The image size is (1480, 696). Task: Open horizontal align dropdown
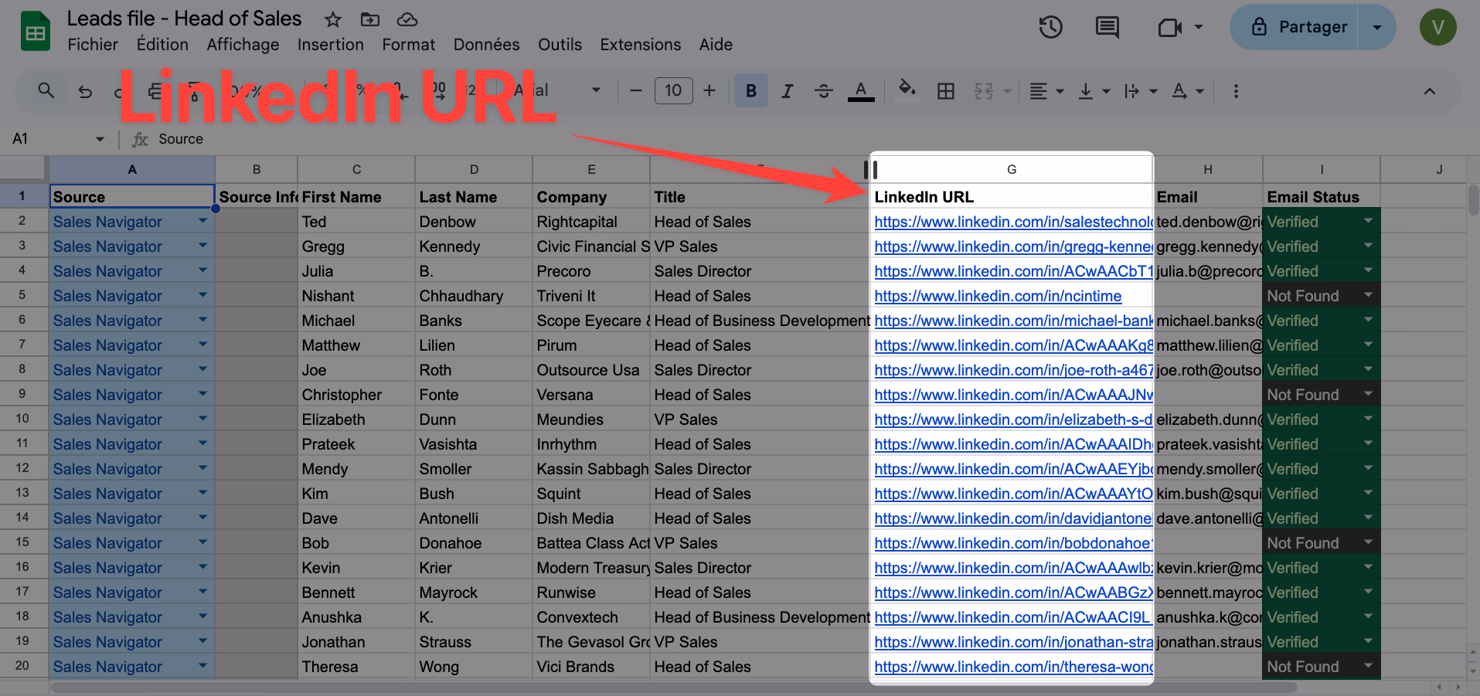[x=1047, y=91]
